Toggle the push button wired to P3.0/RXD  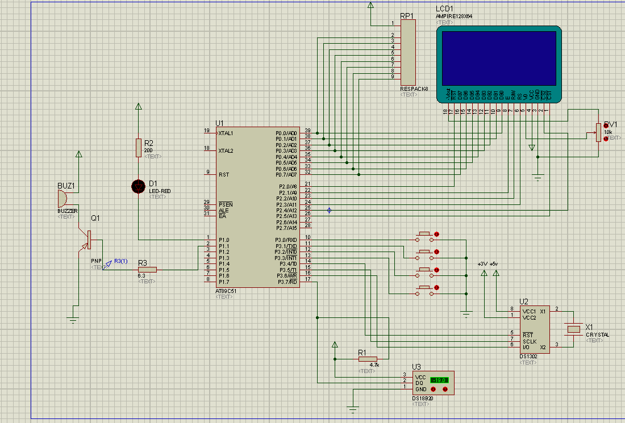pyautogui.click(x=424, y=237)
